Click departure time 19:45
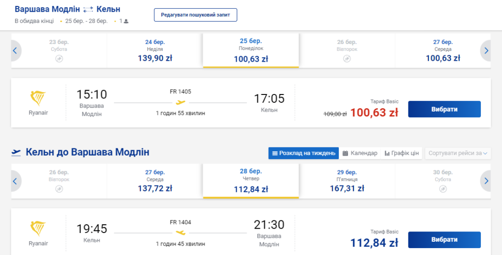This screenshot has width=502, height=255. point(92,229)
